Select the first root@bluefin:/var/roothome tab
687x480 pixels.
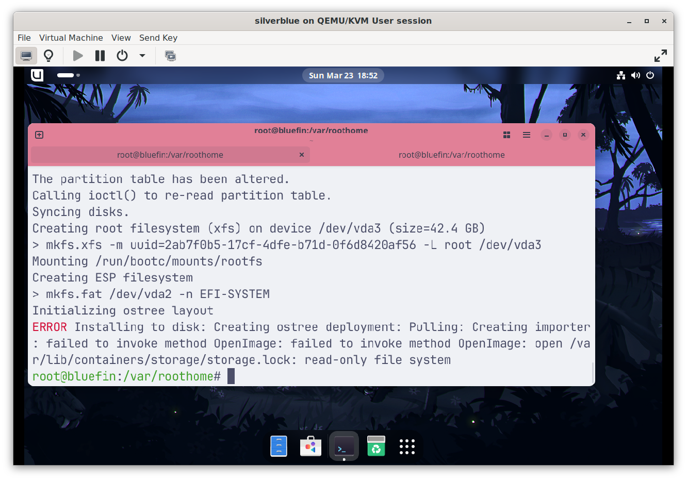click(x=170, y=155)
